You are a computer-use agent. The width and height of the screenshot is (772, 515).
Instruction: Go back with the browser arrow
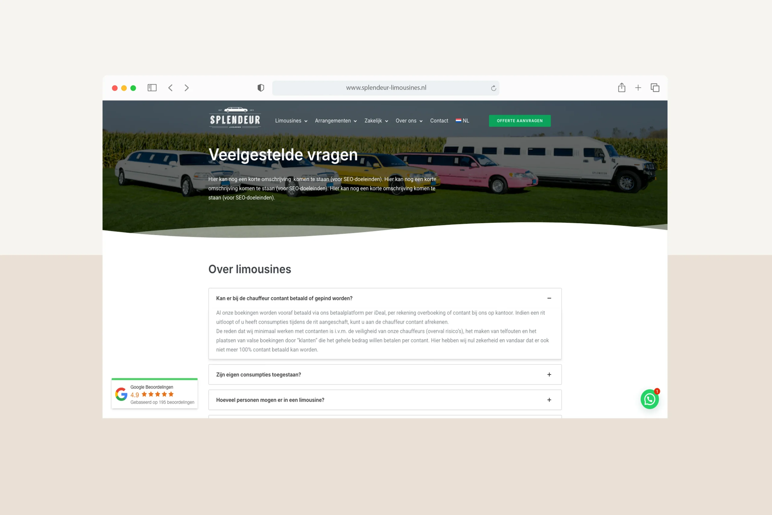click(170, 88)
